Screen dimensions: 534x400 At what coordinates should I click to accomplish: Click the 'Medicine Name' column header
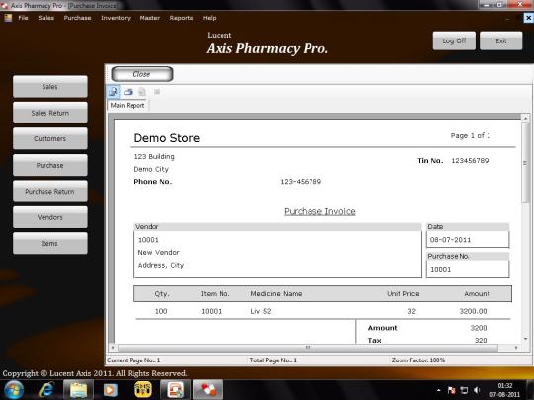[x=276, y=294]
